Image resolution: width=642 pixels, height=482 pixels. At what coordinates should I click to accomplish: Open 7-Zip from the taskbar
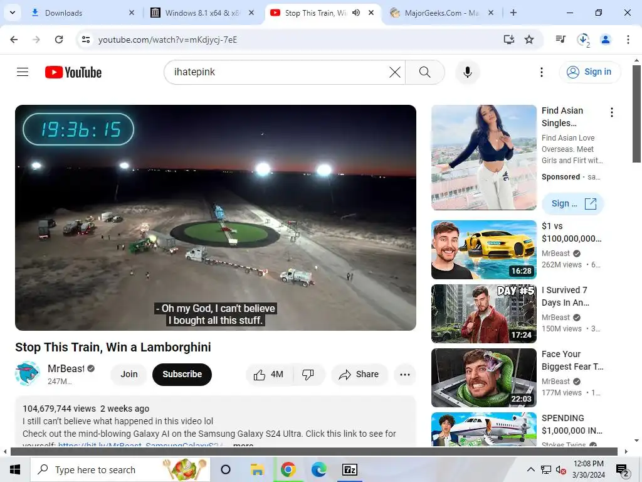tap(350, 469)
